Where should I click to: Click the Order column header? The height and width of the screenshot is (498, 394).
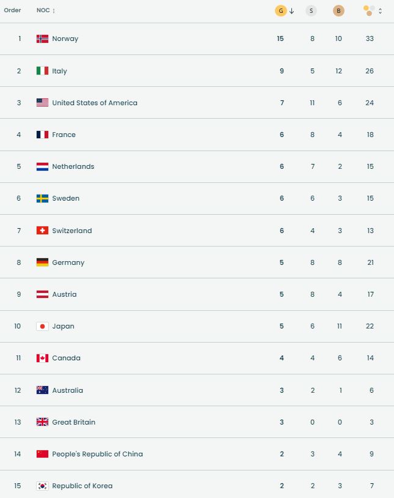point(12,10)
